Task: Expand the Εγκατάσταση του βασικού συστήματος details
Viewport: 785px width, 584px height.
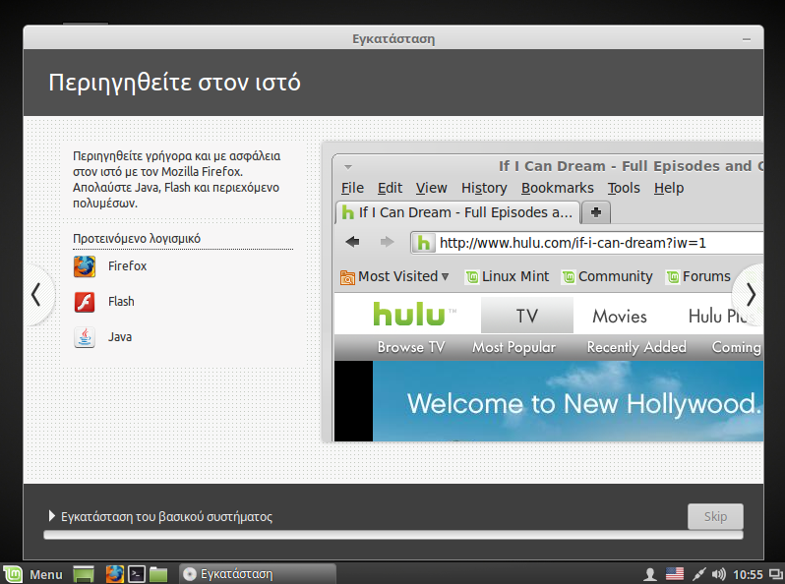Action: [x=51, y=516]
